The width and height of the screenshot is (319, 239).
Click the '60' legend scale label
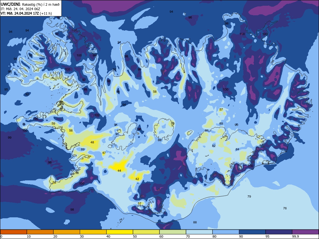(161, 236)
